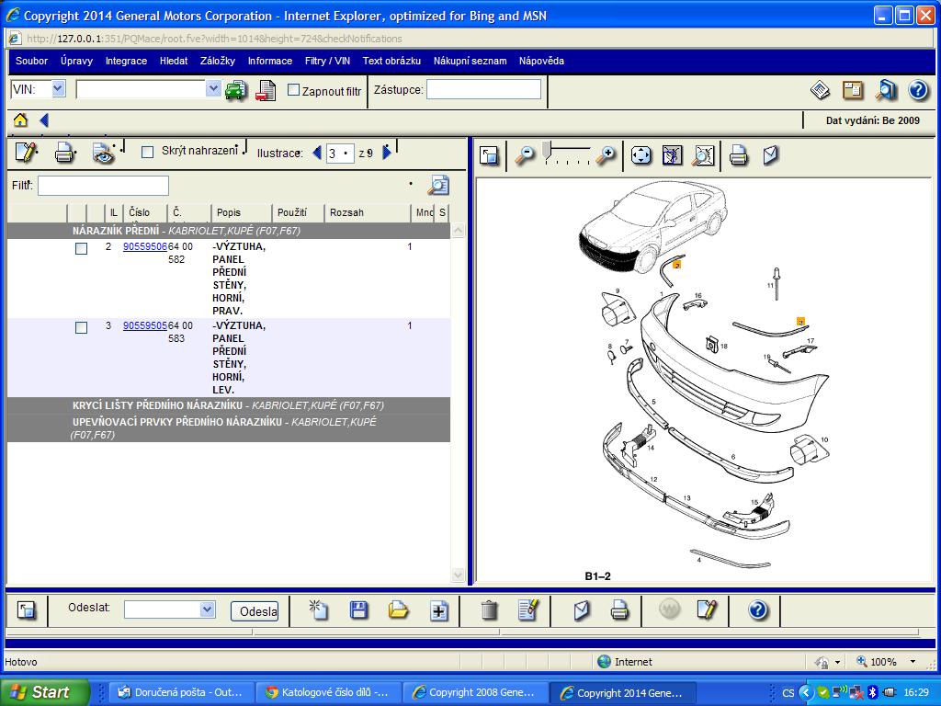
Task: Open part number 90559505 link
Action: (144, 325)
